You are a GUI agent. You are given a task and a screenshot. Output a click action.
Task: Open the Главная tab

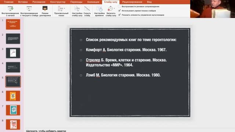(9, 2)
